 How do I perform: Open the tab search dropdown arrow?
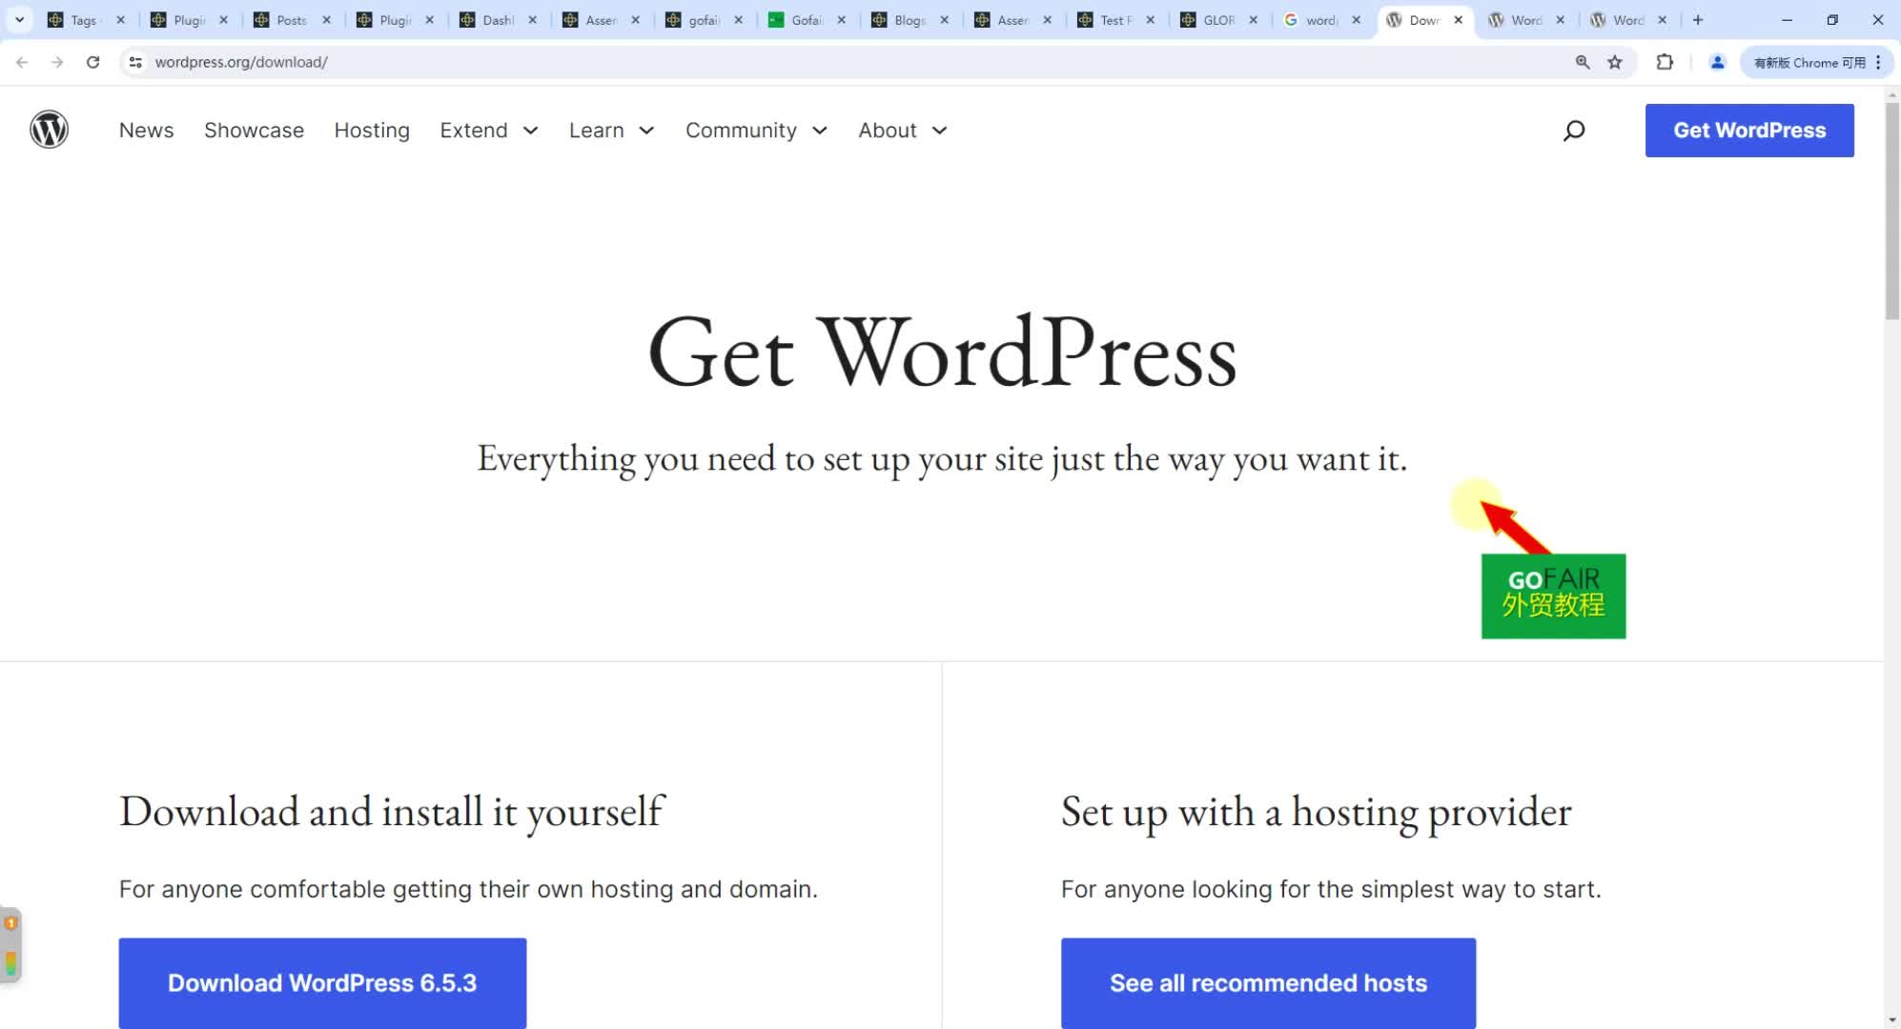(x=19, y=19)
